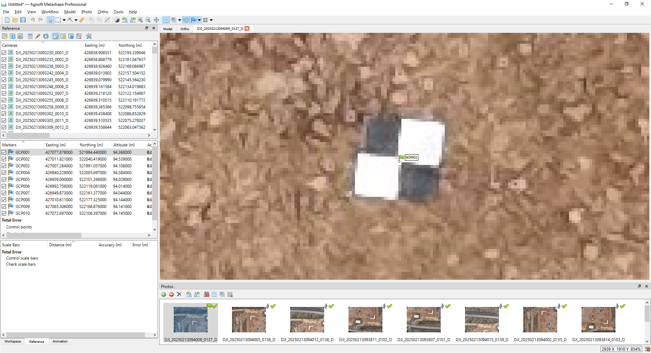Switch to the Animation panel tab
The image size is (651, 353).
click(60, 341)
